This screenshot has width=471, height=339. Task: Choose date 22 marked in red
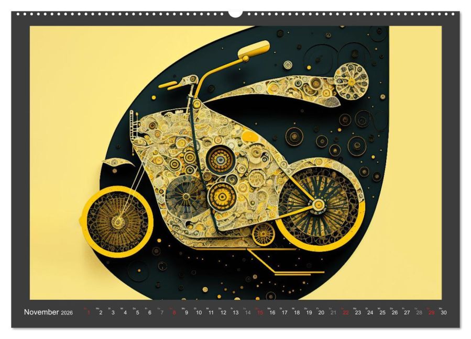point(346,313)
